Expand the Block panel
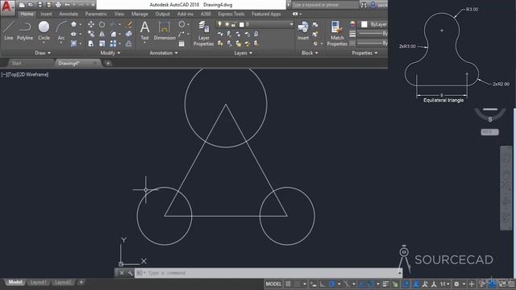516x290 pixels. click(310, 53)
